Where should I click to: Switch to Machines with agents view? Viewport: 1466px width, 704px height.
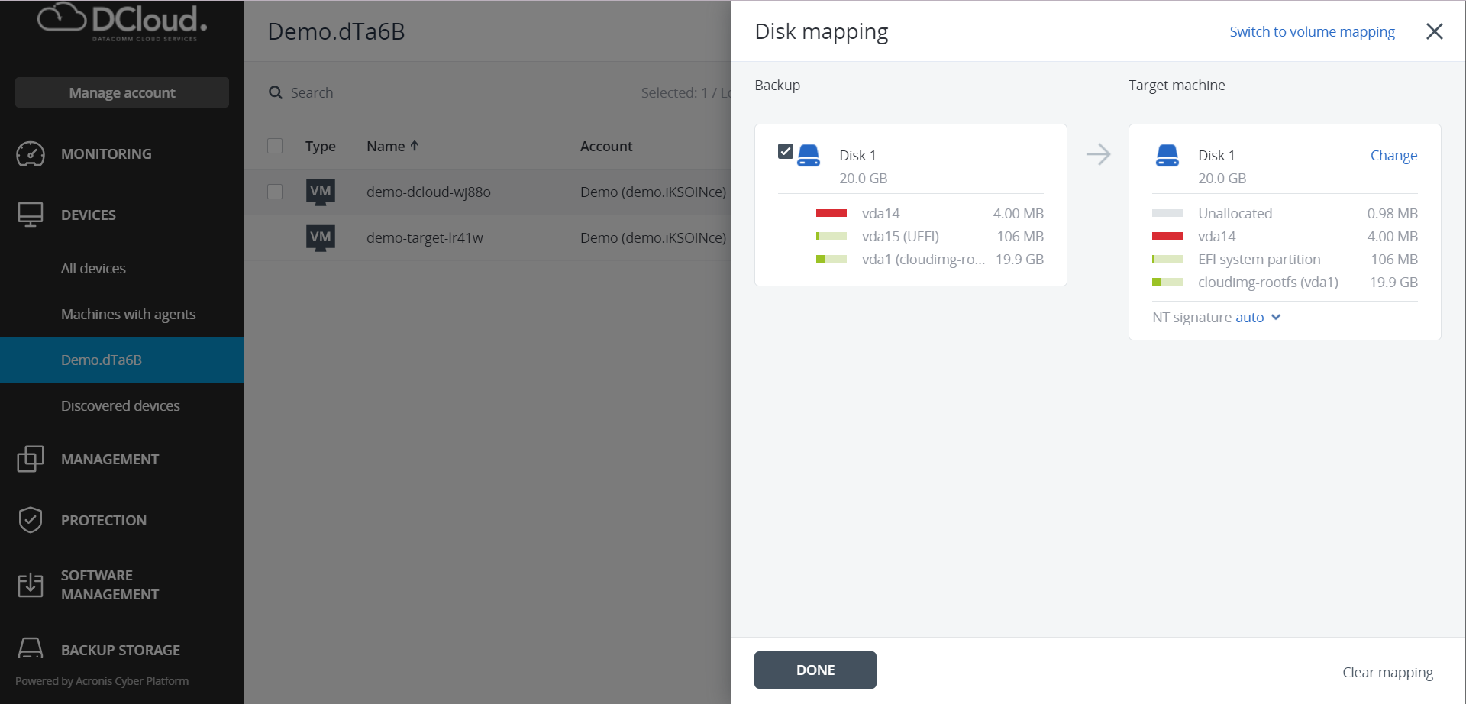coord(128,314)
